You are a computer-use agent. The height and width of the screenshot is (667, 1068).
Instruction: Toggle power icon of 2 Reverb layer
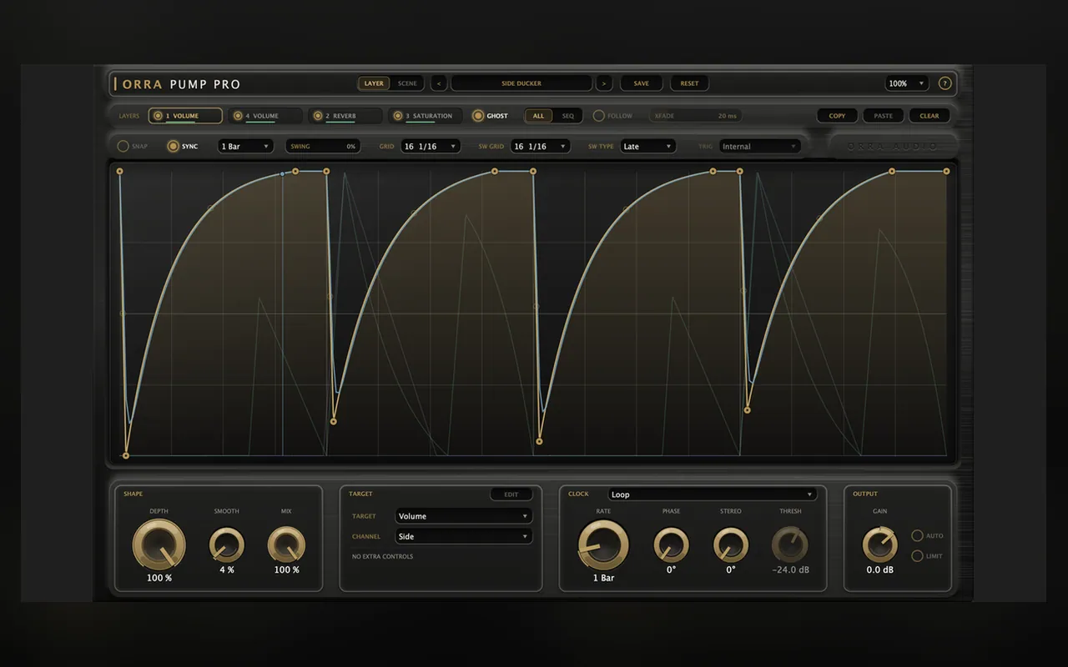coord(318,116)
